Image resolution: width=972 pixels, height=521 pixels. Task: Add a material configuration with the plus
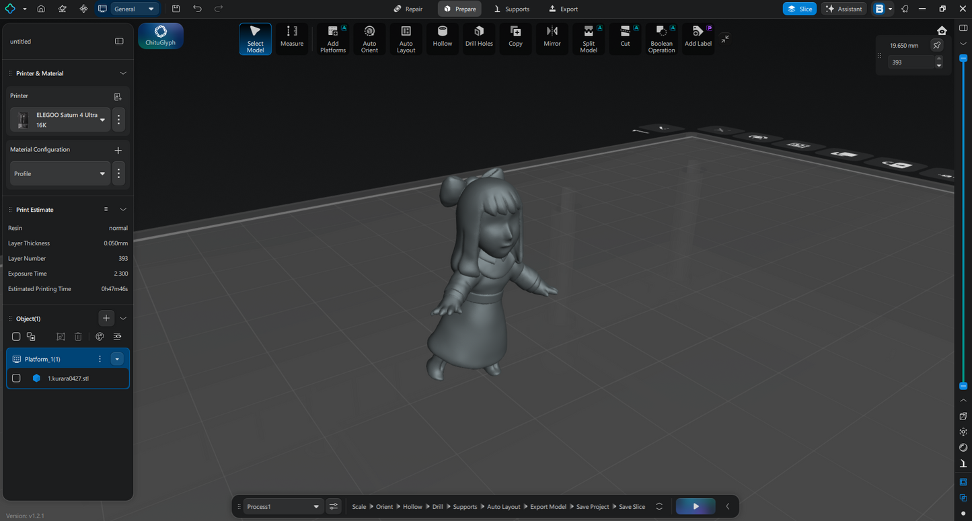coord(118,150)
